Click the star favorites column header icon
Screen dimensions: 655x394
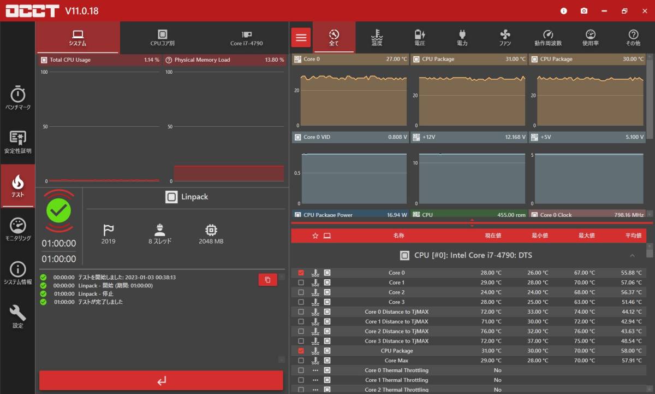coord(315,236)
